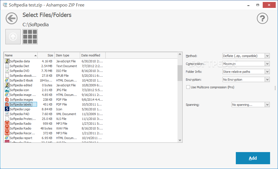
Task: Click the 7/7/2012 date cell
Action: tap(92, 66)
